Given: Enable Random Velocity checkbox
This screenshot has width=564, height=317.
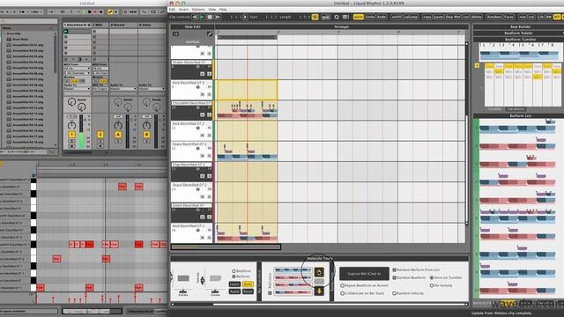Looking at the screenshot, I should tap(394, 293).
